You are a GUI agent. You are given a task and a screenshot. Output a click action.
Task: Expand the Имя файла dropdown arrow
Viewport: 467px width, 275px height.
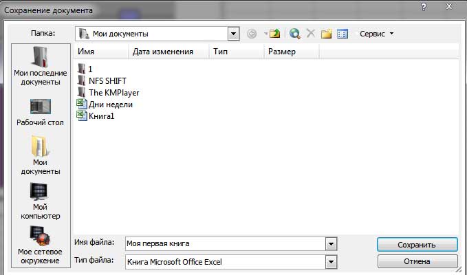coord(332,244)
